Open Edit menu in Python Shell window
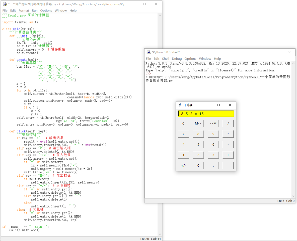297x241 pixels. (x=157, y=59)
